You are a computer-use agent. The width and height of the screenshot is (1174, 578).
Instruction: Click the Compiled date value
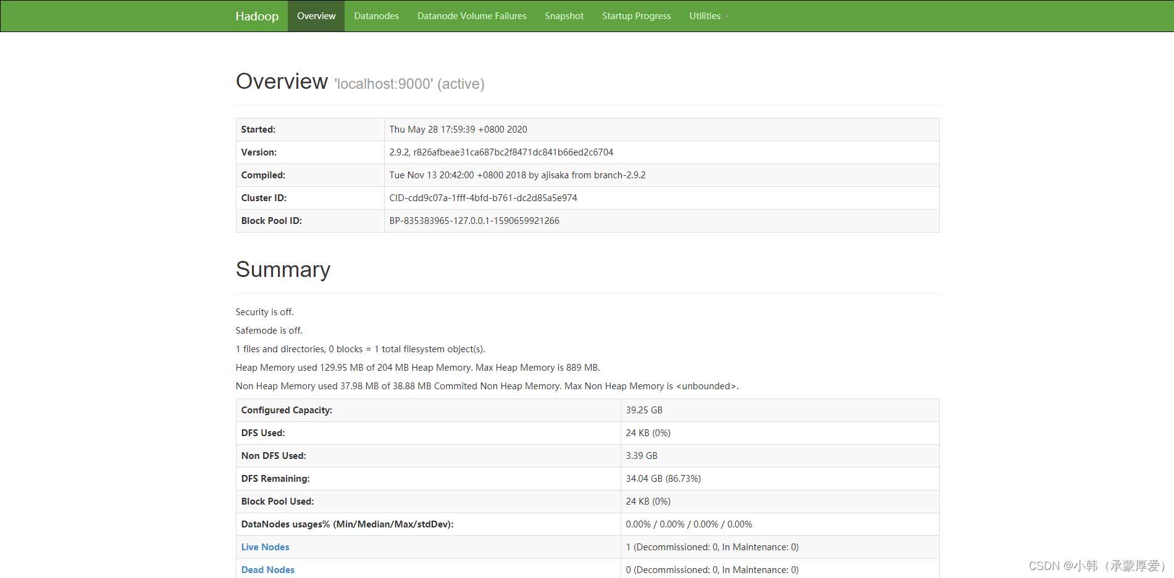click(517, 175)
